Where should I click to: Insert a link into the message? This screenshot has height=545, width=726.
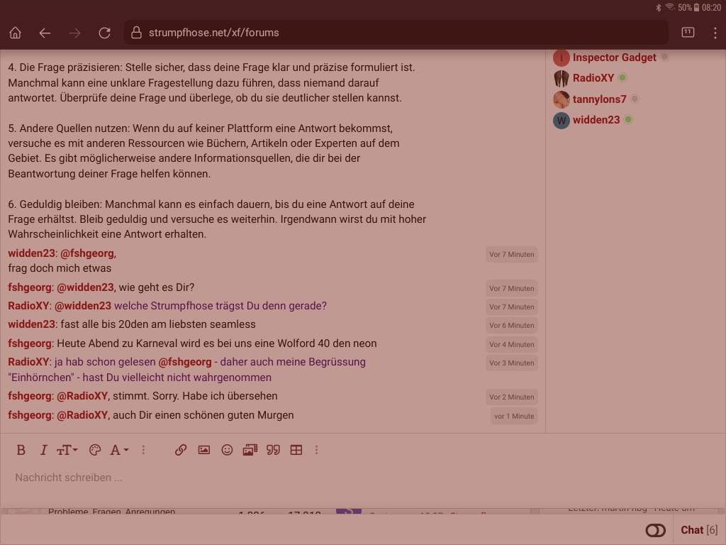181,450
